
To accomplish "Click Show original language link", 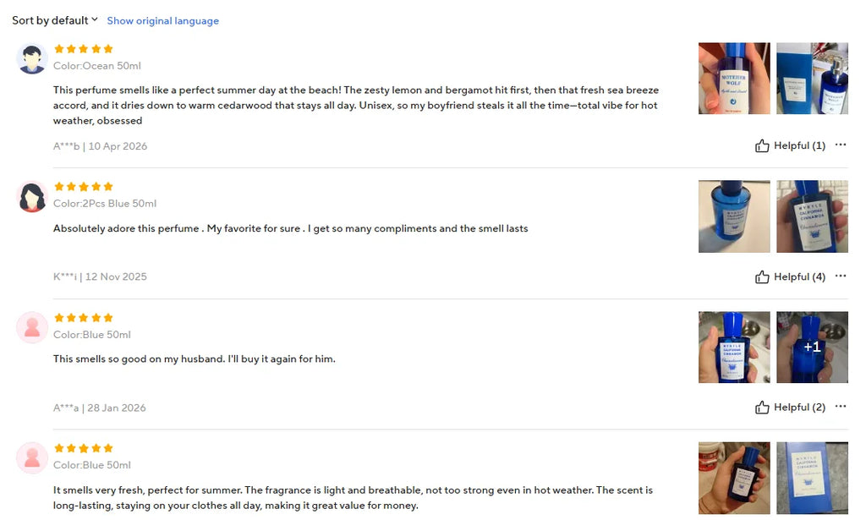I will [x=163, y=21].
